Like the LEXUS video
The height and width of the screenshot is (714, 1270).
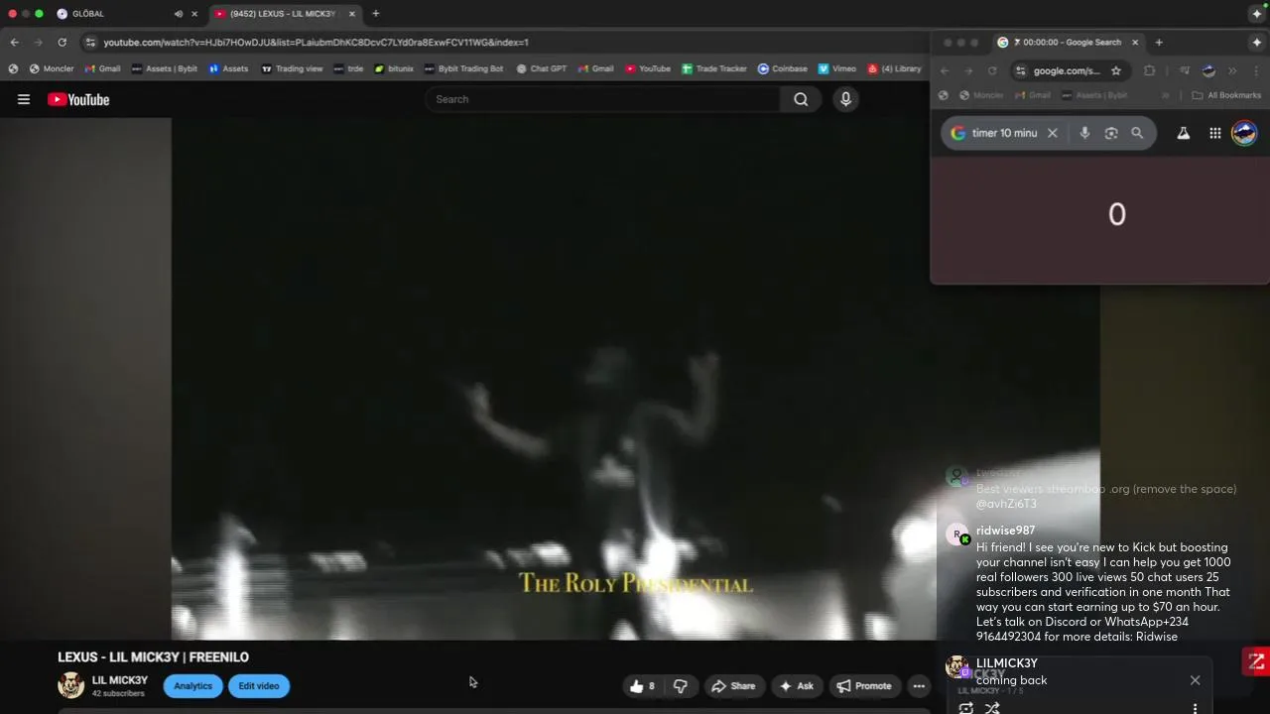click(643, 686)
